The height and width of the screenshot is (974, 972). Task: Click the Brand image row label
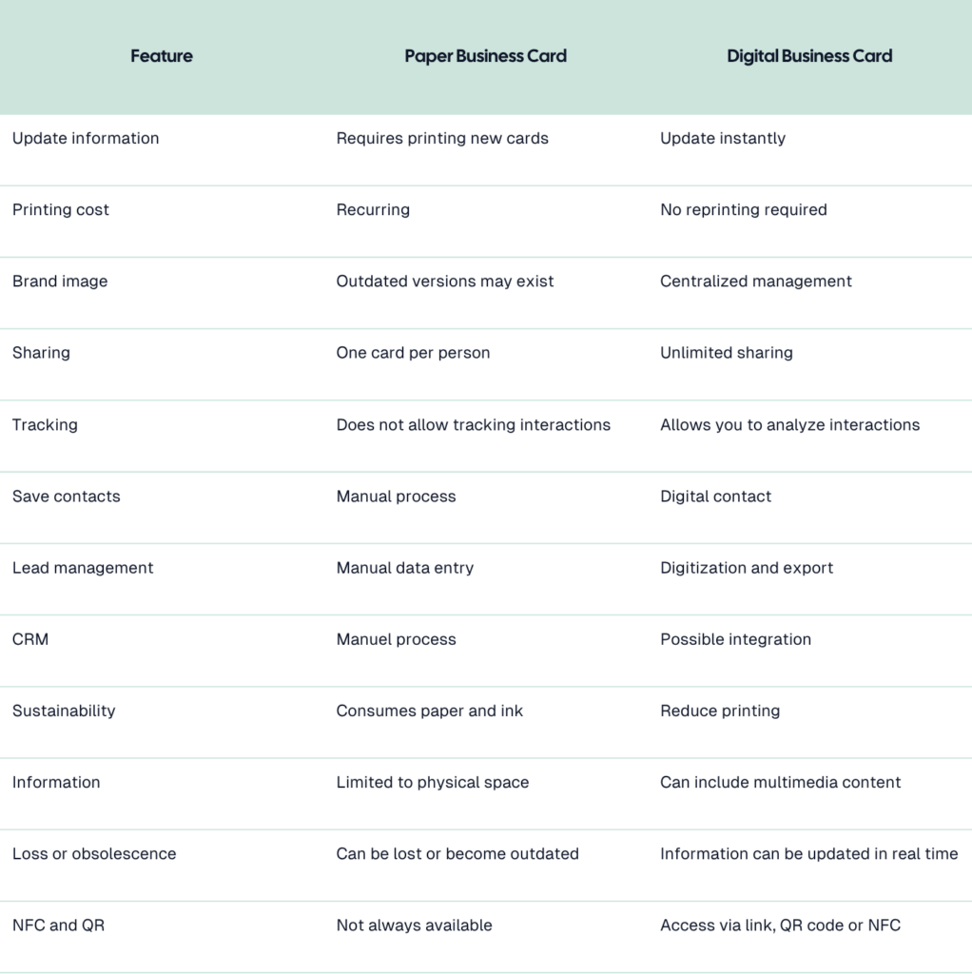tap(60, 282)
